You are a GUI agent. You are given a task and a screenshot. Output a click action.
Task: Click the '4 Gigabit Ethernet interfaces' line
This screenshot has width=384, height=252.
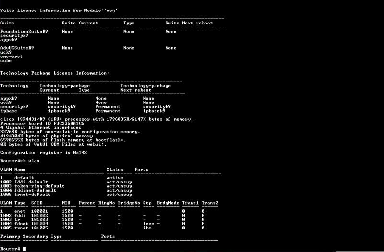pyautogui.click(x=41, y=127)
